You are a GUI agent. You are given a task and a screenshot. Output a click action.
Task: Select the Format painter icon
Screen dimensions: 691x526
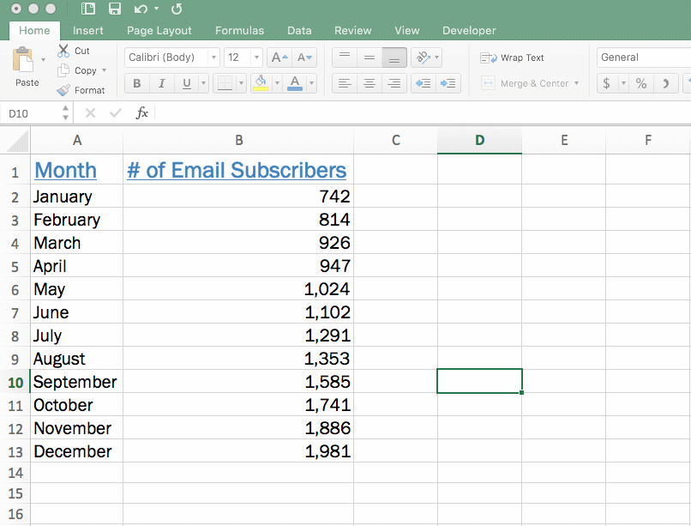coord(65,89)
